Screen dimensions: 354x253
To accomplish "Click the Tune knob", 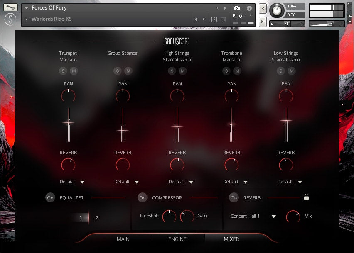I will click(277, 11).
